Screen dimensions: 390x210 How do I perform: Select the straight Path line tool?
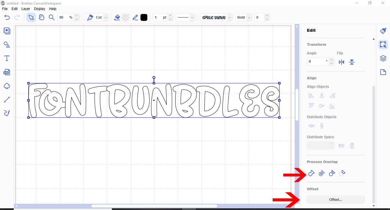(x=7, y=100)
